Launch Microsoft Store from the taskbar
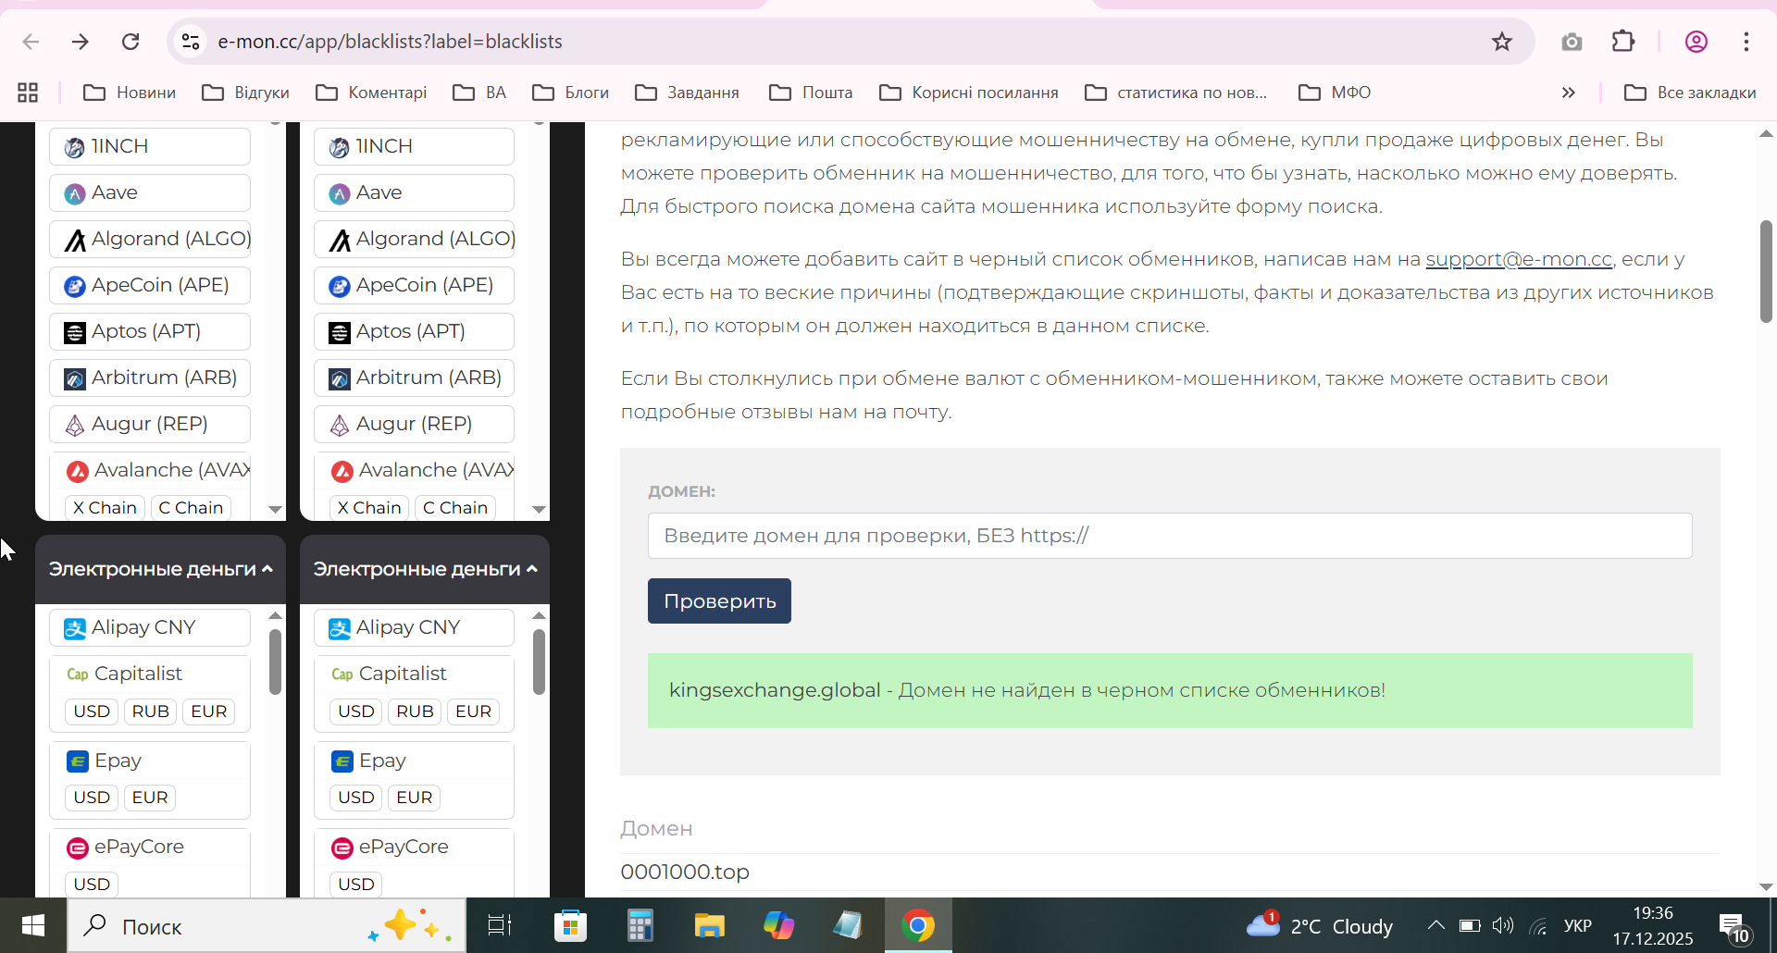The width and height of the screenshot is (1777, 953). (570, 926)
